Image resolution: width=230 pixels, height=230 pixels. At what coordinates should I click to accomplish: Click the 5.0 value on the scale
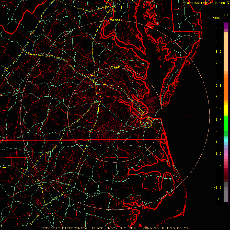(218, 97)
